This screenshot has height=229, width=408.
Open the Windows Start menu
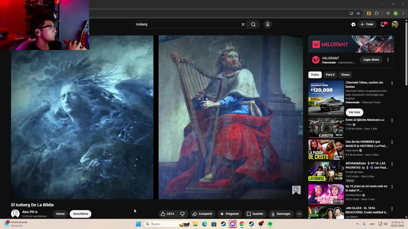point(138,224)
